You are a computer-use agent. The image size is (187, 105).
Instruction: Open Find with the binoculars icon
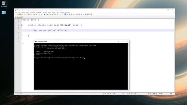(45, 14)
